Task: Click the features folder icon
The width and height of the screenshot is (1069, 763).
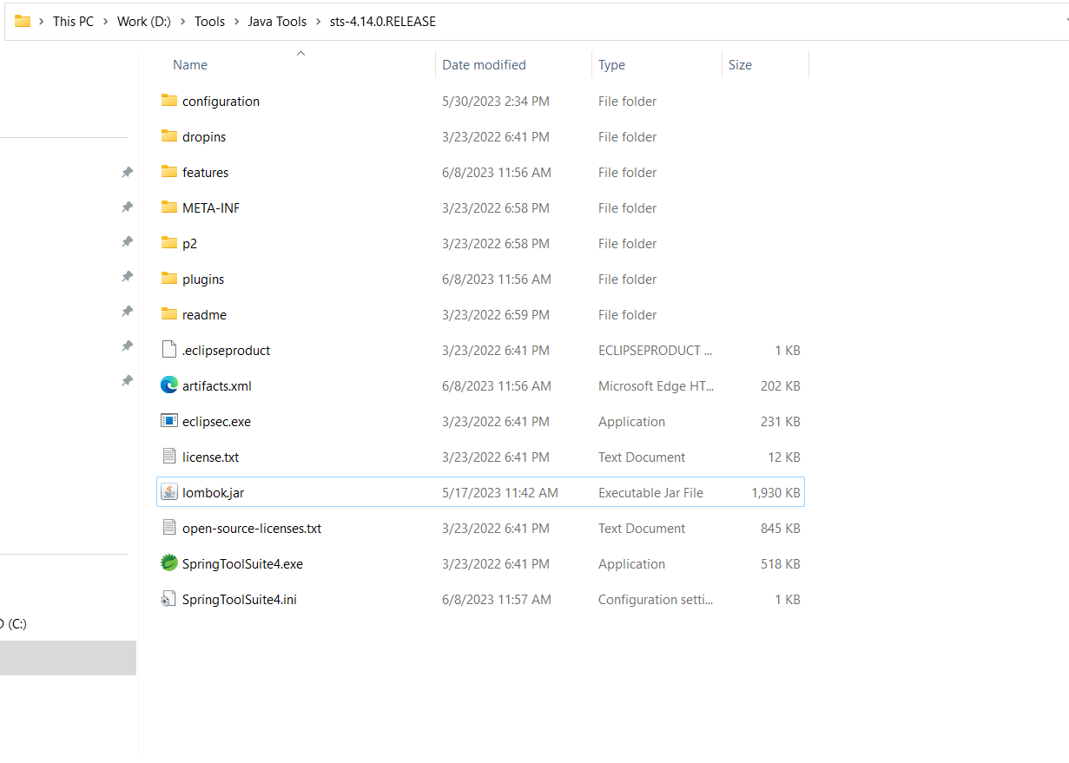Action: (x=169, y=172)
